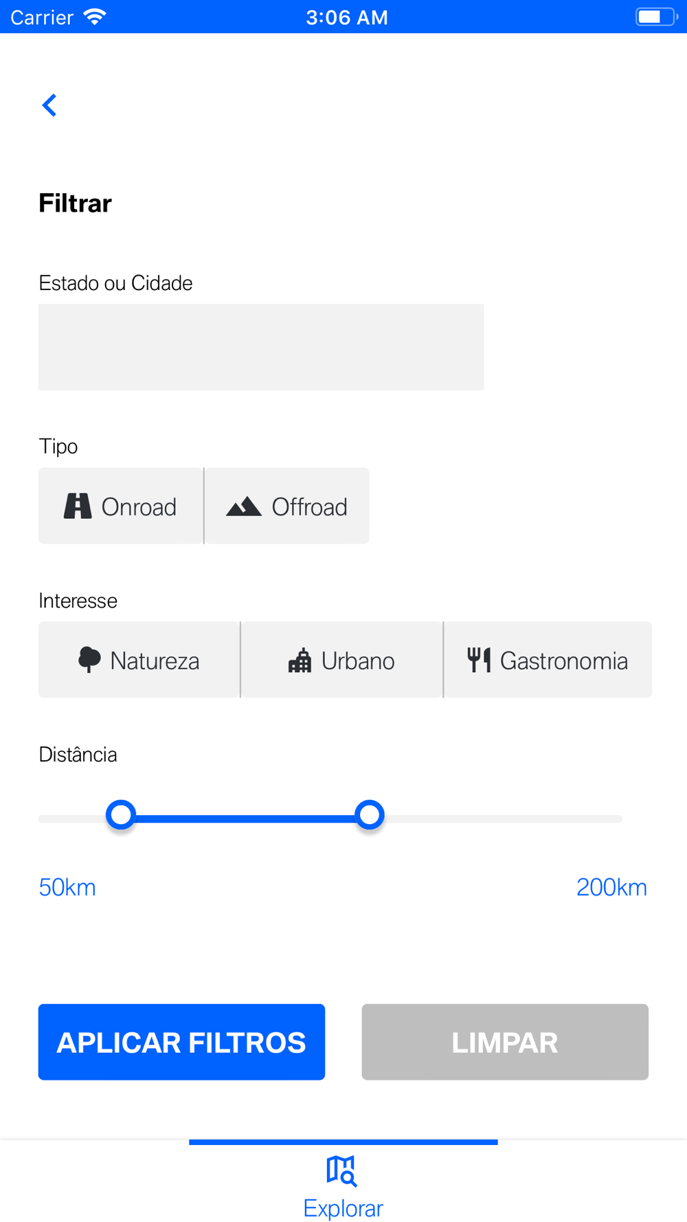Click the mountain icon on Offroad
This screenshot has width=687, height=1222.
coord(244,507)
